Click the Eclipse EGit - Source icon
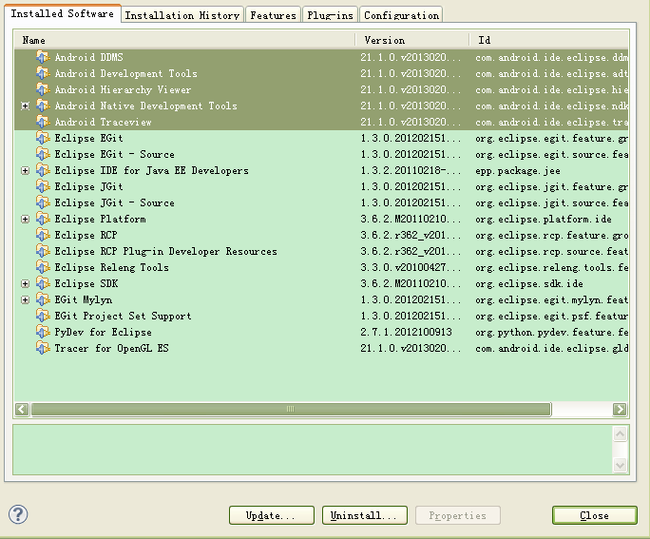The image size is (650, 539). (43, 154)
